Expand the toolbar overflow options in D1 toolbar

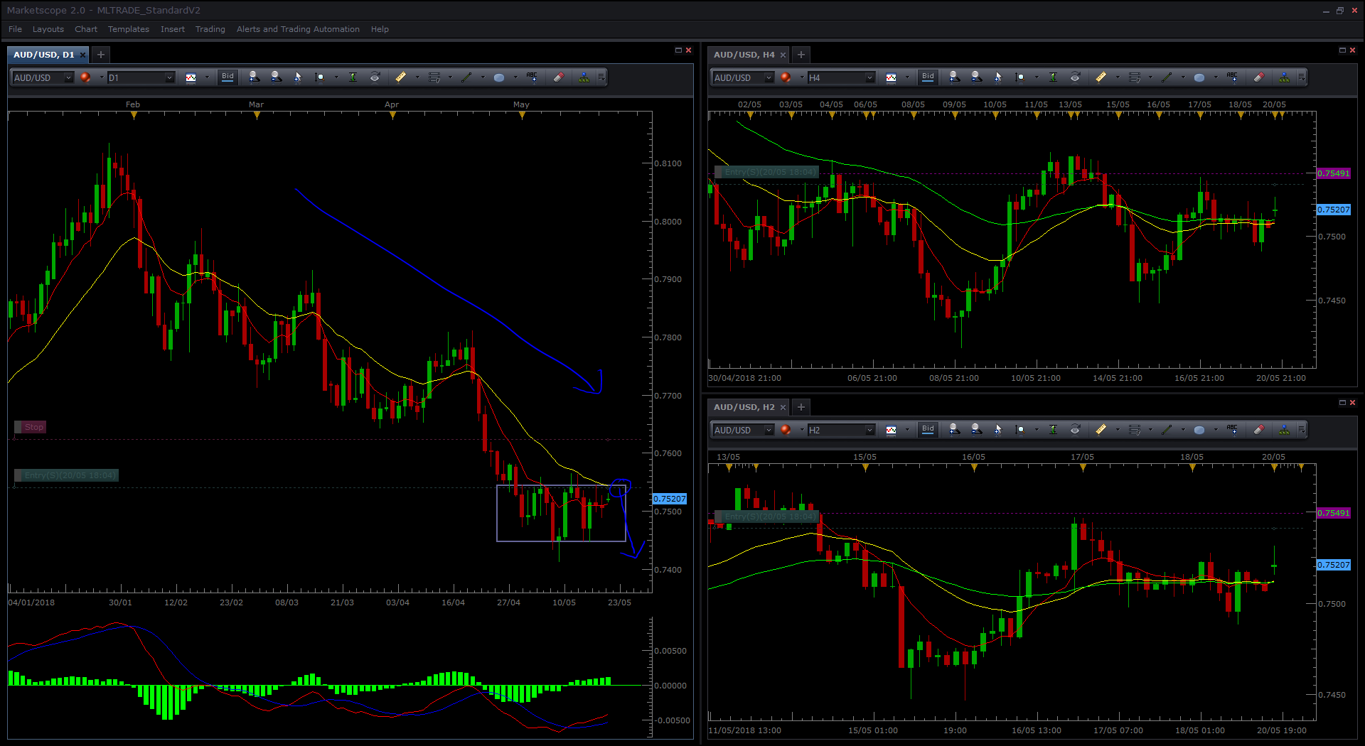tap(601, 77)
